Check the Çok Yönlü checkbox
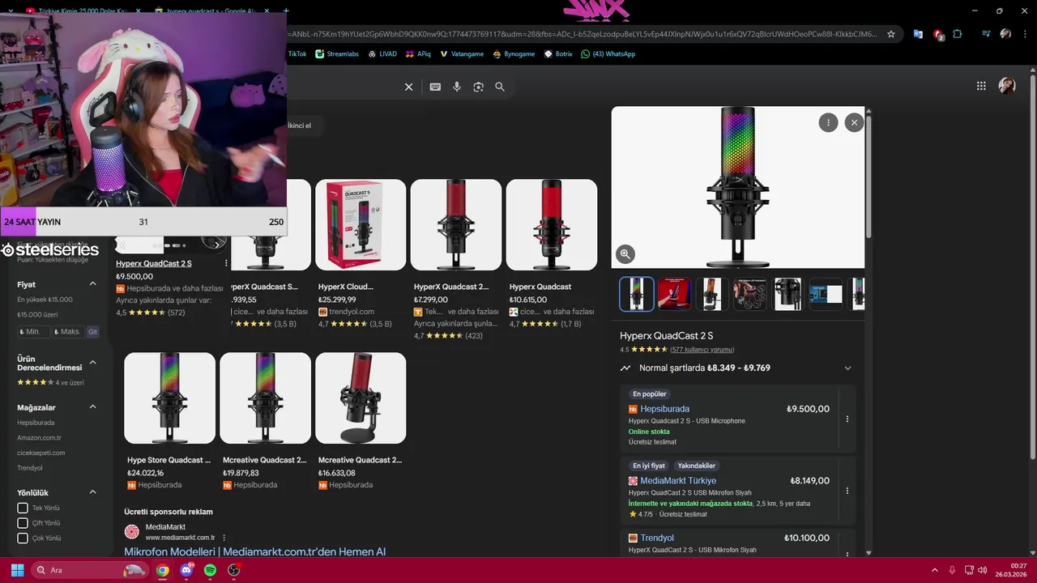The height and width of the screenshot is (583, 1037). (23, 538)
